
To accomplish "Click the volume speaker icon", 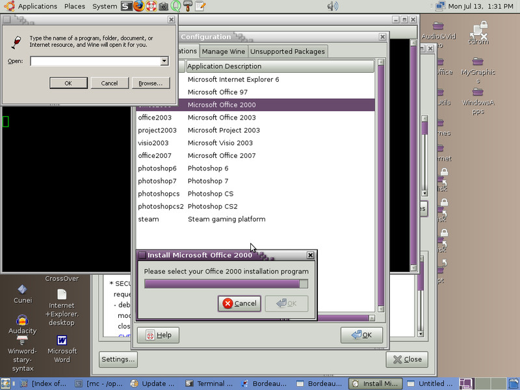I will click(332, 6).
